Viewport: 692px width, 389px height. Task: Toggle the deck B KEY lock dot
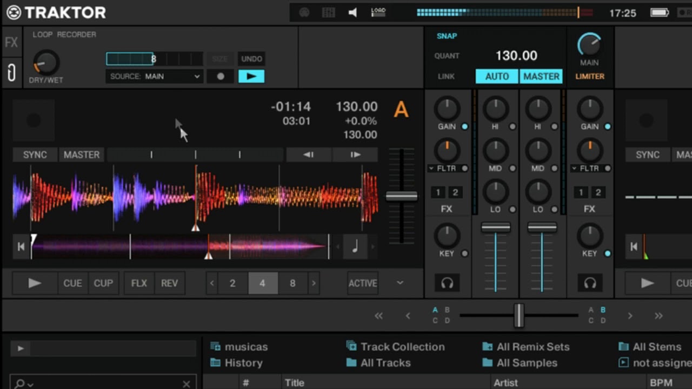(608, 253)
